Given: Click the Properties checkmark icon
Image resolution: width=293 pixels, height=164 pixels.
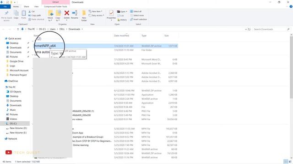Looking at the screenshot, I should (x=111, y=13).
